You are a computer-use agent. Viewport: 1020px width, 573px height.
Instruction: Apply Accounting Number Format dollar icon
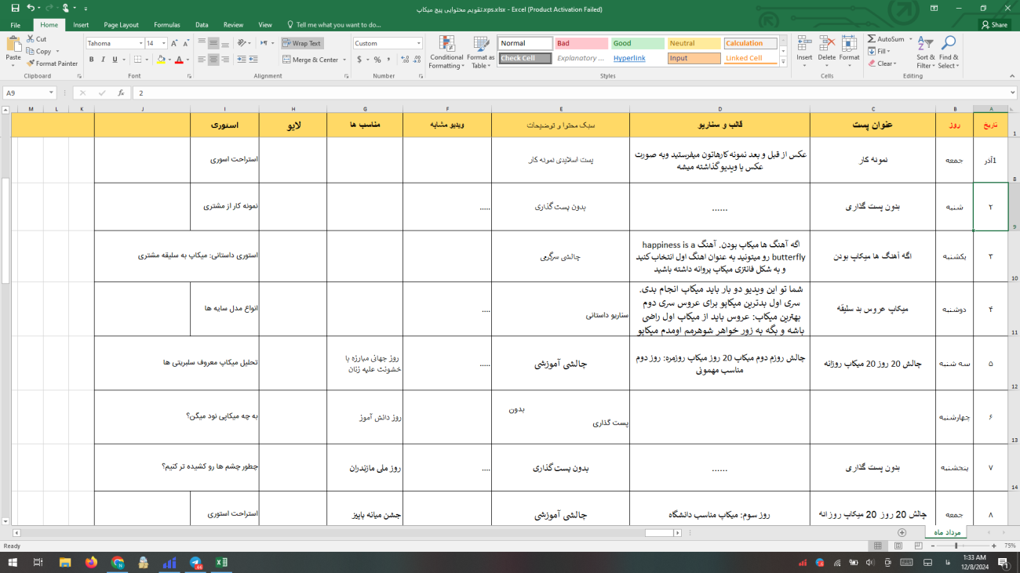click(x=359, y=60)
